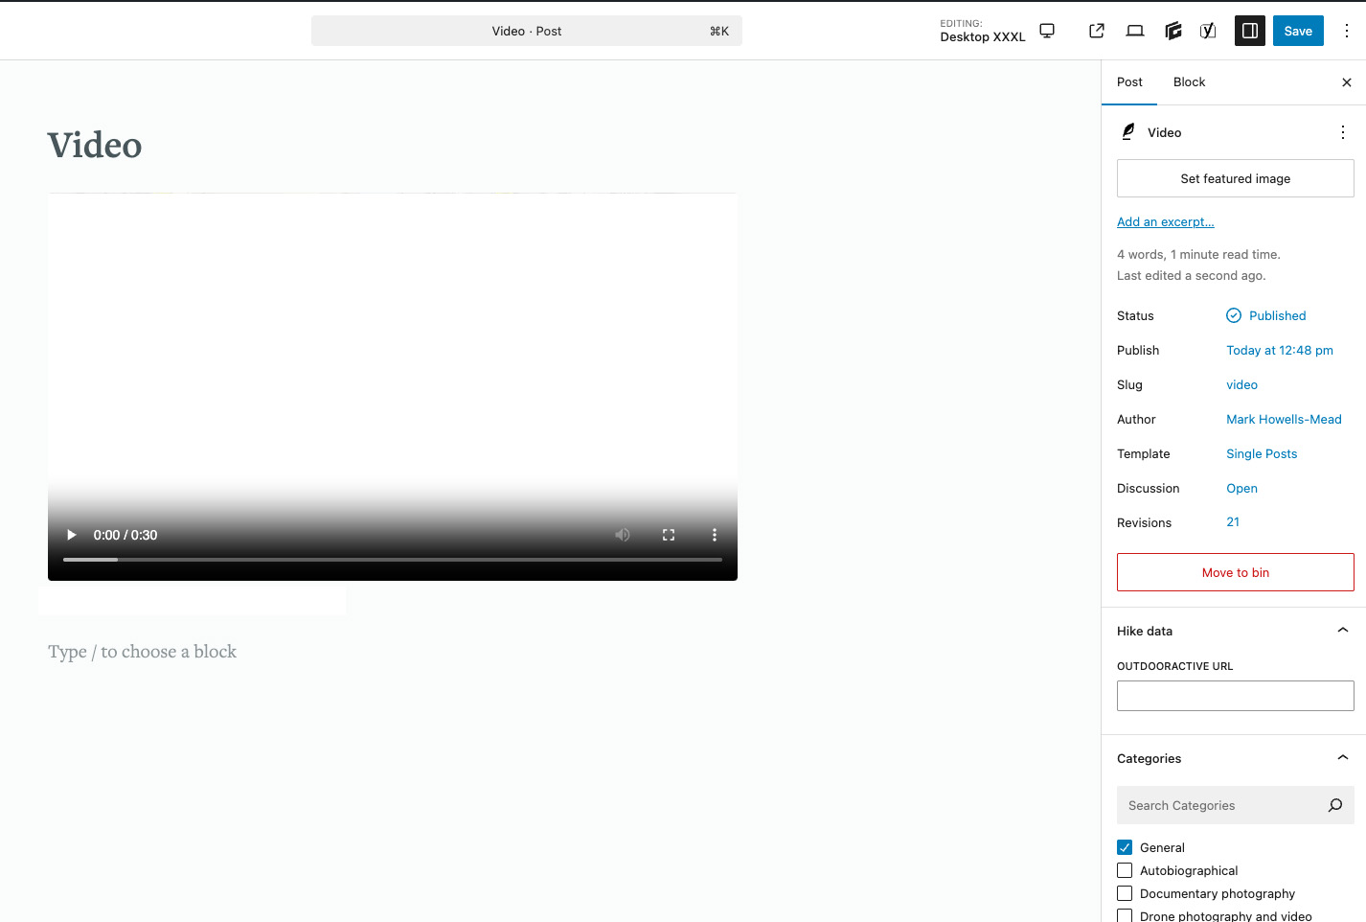The height and width of the screenshot is (922, 1366).
Task: Toggle the settings sidebar icon
Action: click(1250, 31)
